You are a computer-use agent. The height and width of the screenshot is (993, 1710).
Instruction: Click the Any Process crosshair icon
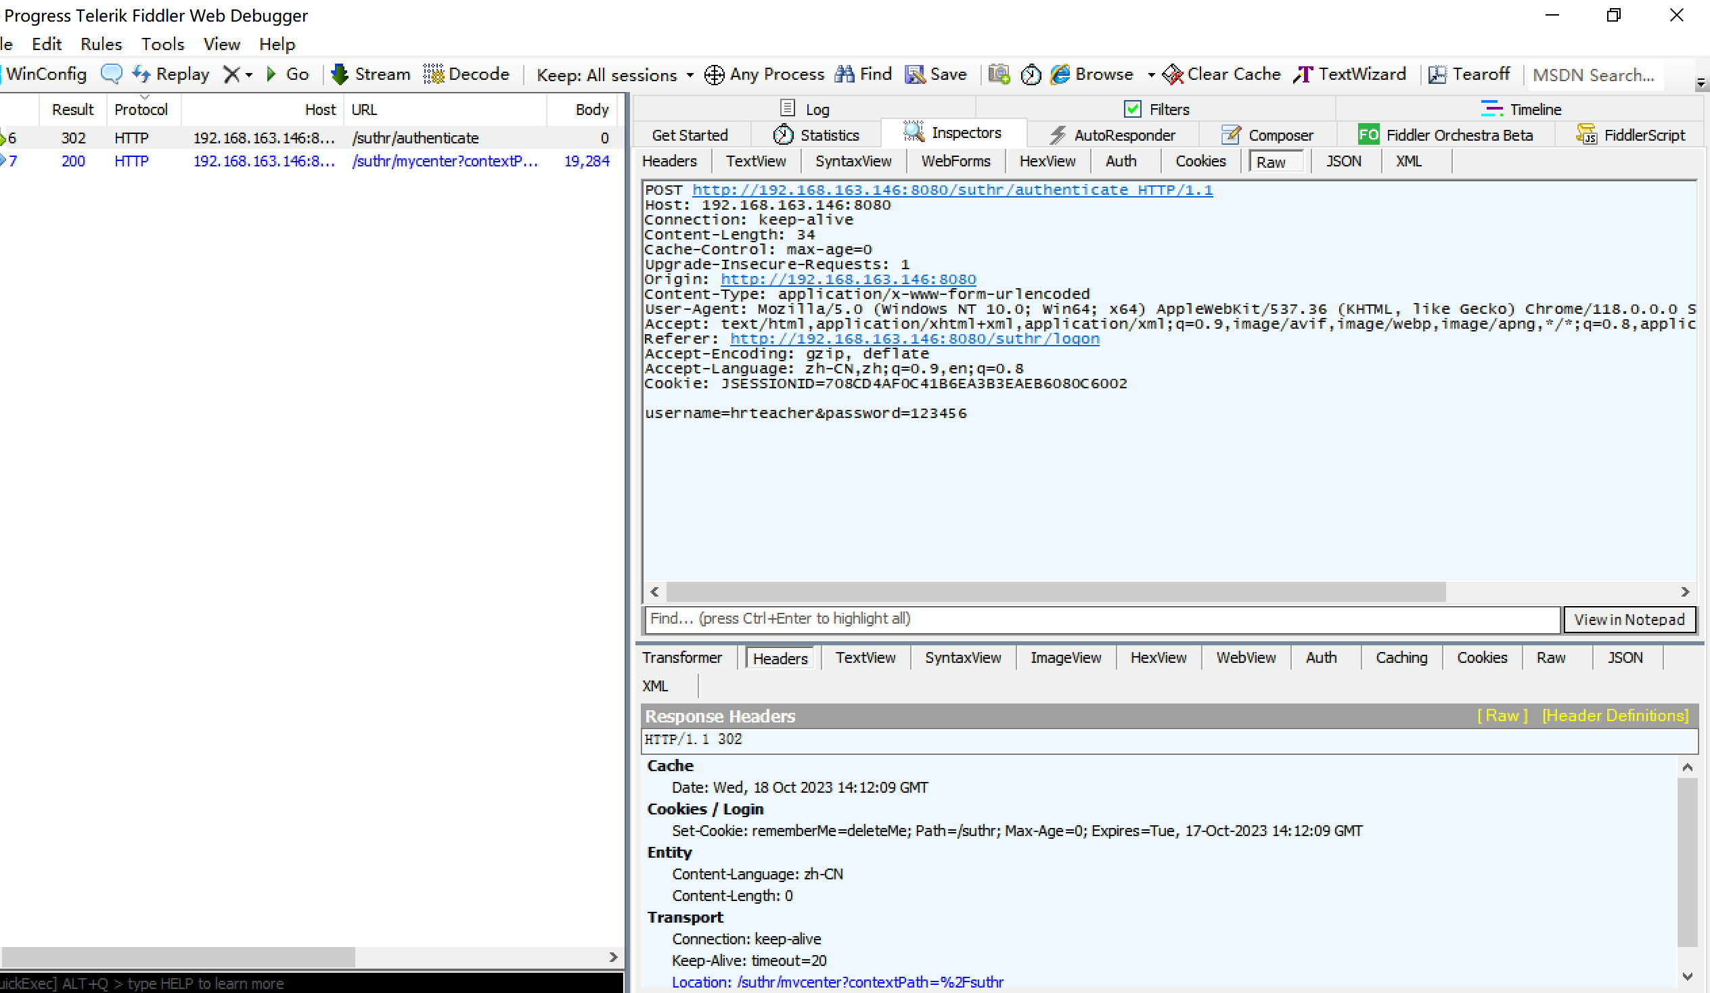(714, 74)
